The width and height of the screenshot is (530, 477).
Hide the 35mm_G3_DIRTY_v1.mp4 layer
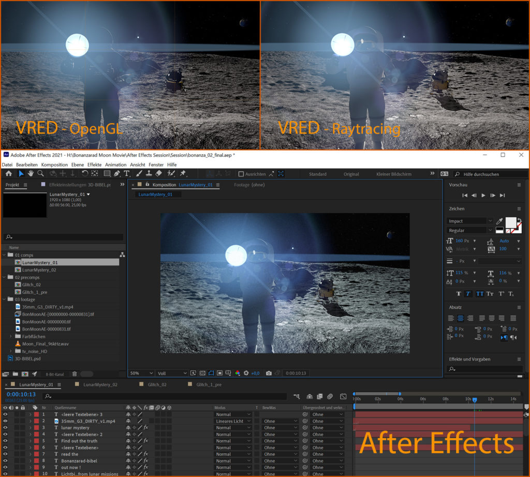coord(5,421)
